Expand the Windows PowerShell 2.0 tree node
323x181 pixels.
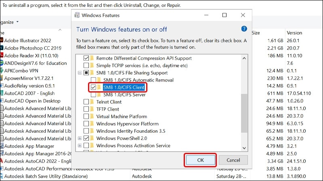tap(80, 138)
